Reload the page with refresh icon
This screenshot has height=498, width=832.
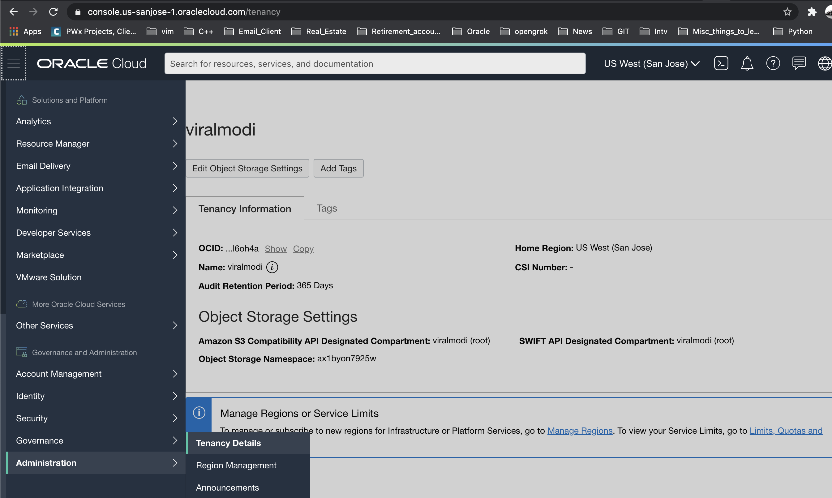pyautogui.click(x=53, y=12)
